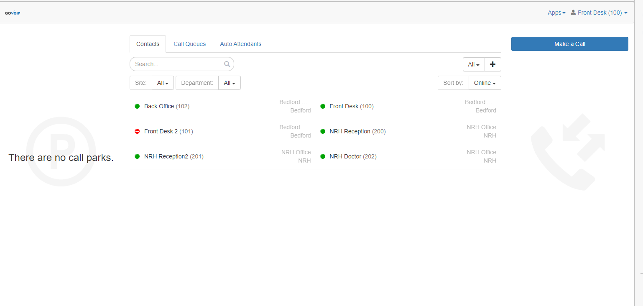The height and width of the screenshot is (306, 643).
Task: Select the Front Desk (100) contact
Action: pos(351,106)
